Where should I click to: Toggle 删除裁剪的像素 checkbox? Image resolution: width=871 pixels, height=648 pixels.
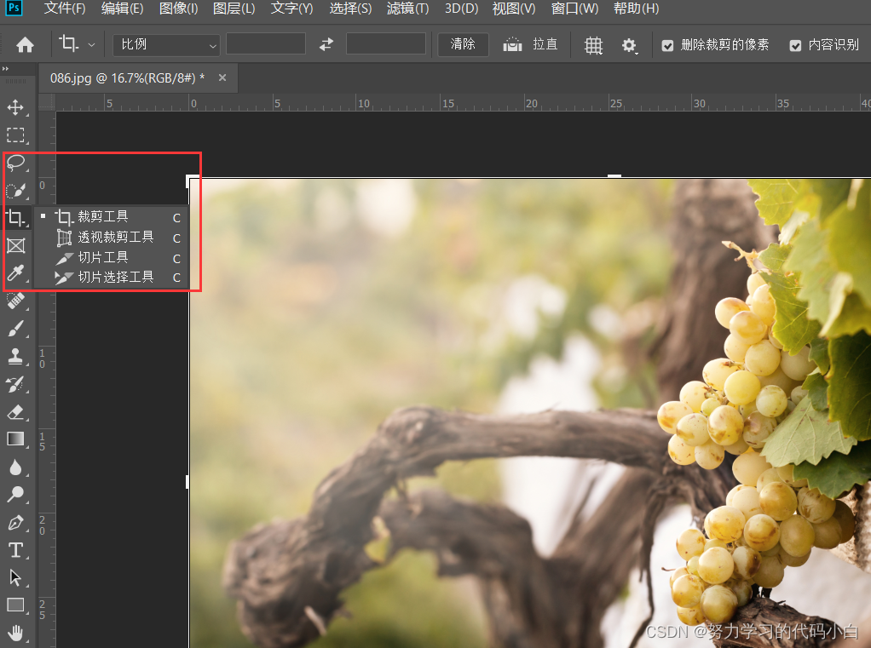pyautogui.click(x=667, y=45)
